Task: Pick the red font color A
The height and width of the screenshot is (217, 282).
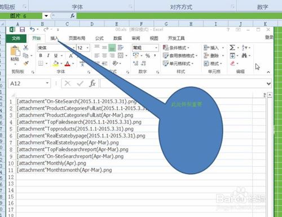Action: pyautogui.click(x=67, y=64)
